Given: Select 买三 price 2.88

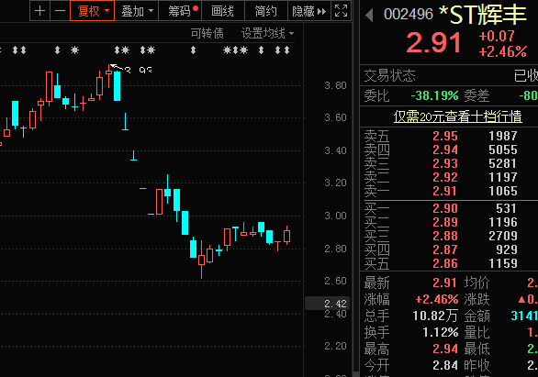Looking at the screenshot, I should 445,236.
